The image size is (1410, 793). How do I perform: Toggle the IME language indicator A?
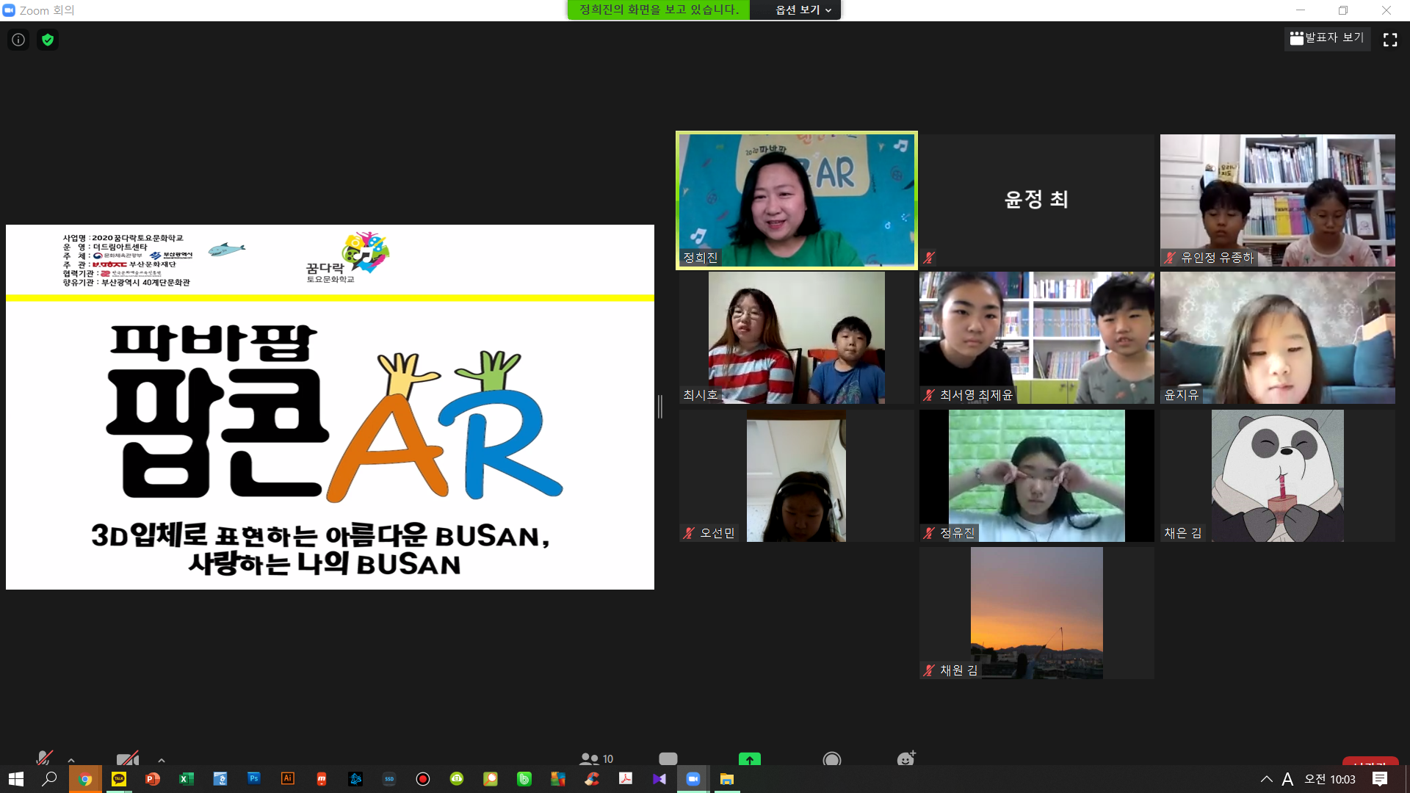click(x=1287, y=779)
